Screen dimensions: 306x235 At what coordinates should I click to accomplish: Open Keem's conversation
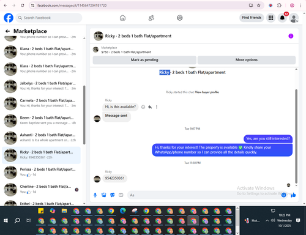[x=41, y=121]
